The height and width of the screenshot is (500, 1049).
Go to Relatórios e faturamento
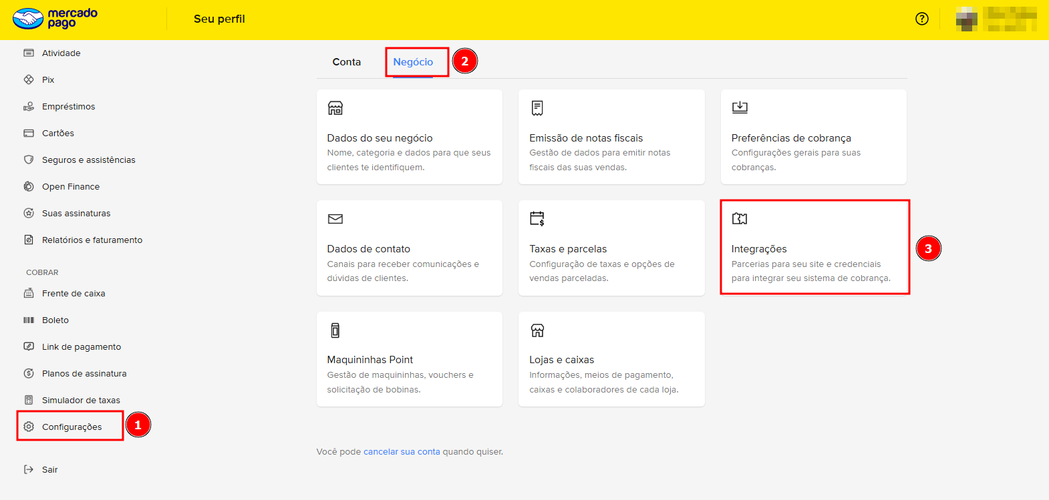point(92,240)
